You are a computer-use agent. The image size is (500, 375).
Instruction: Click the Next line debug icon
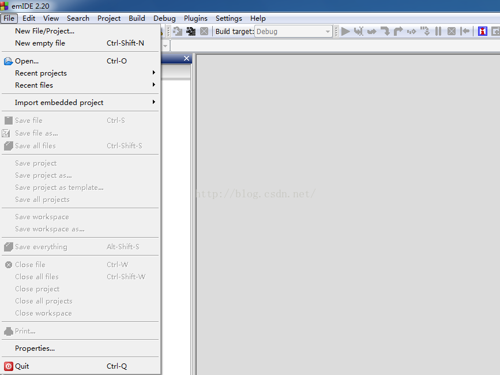372,31
